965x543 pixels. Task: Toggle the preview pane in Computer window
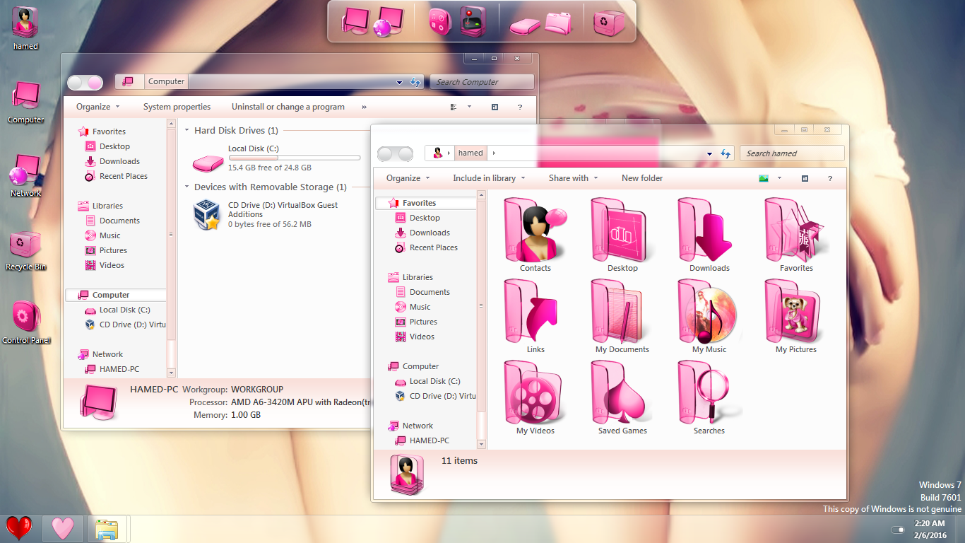click(x=495, y=107)
